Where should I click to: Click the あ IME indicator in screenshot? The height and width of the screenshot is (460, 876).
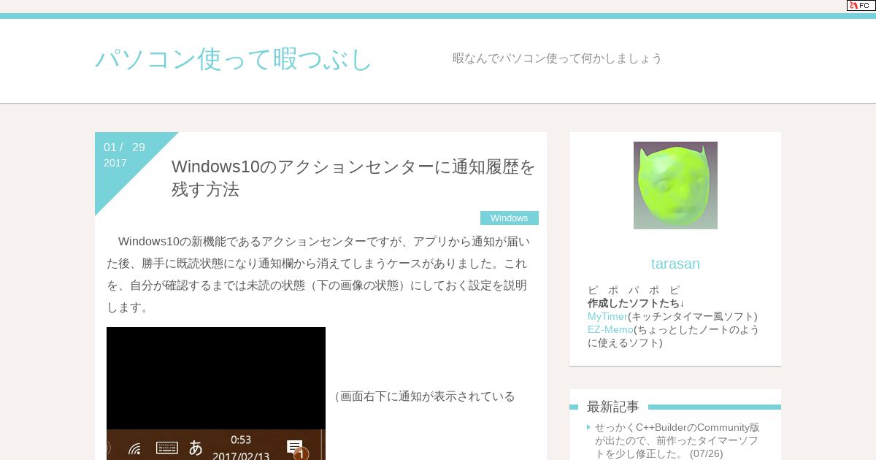(196, 448)
